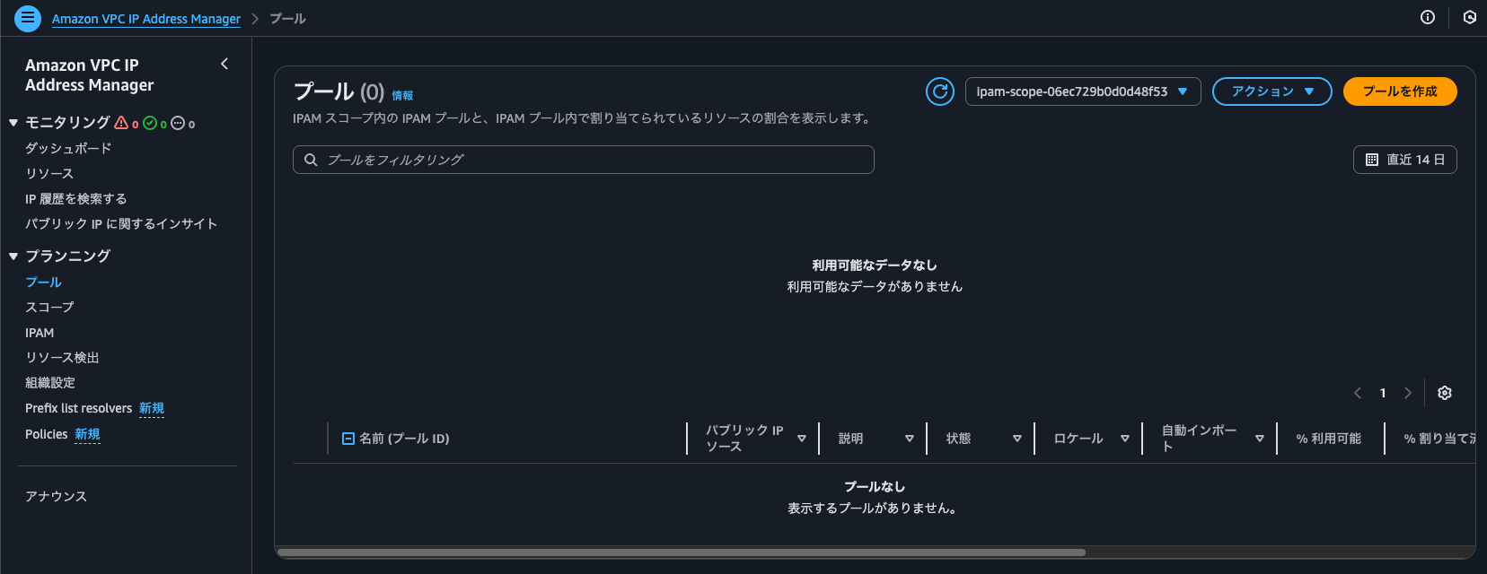Image resolution: width=1487 pixels, height=574 pixels.
Task: Click the Amazon VPC IP Address Manager breadcrumb
Action: (x=146, y=18)
